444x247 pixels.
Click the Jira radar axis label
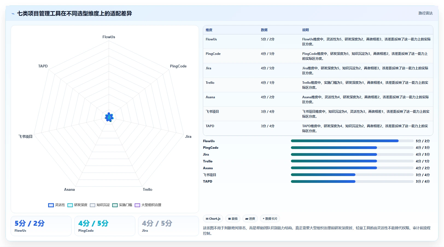[188, 136]
